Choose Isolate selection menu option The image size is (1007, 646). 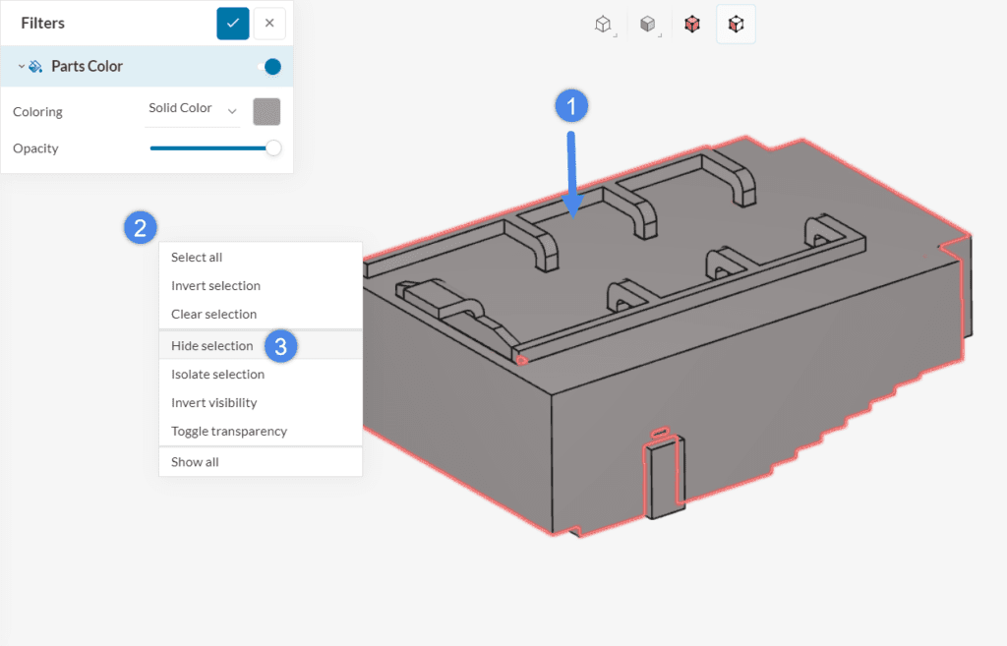[217, 374]
